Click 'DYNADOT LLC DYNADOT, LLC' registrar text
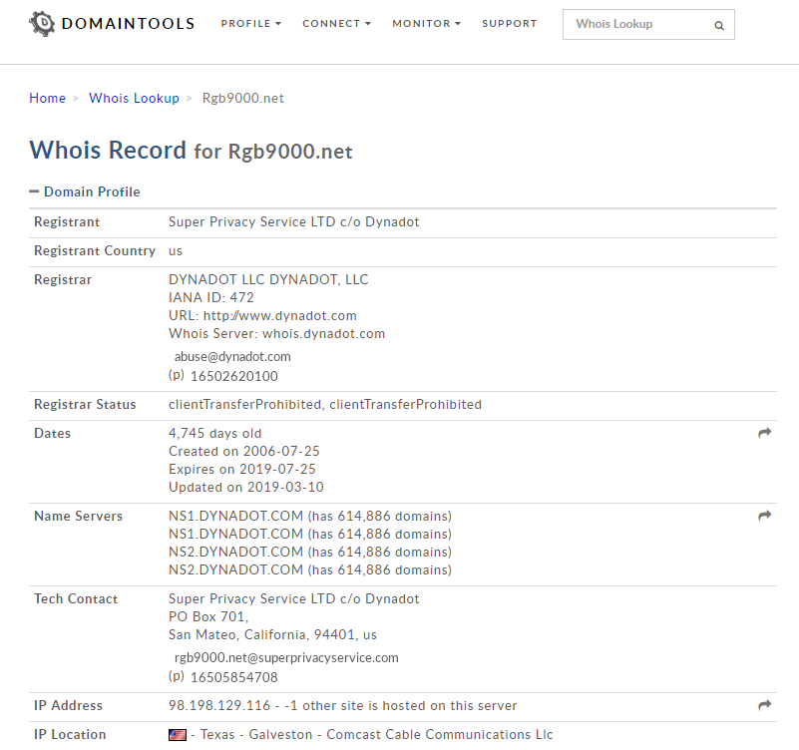Viewport: 799px width, 750px height. 268,279
